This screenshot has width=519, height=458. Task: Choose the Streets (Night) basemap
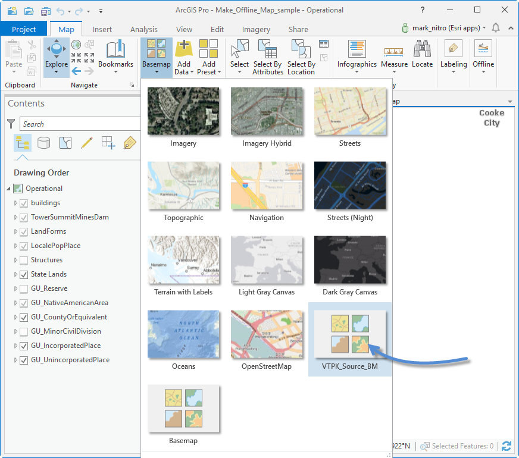click(x=350, y=192)
